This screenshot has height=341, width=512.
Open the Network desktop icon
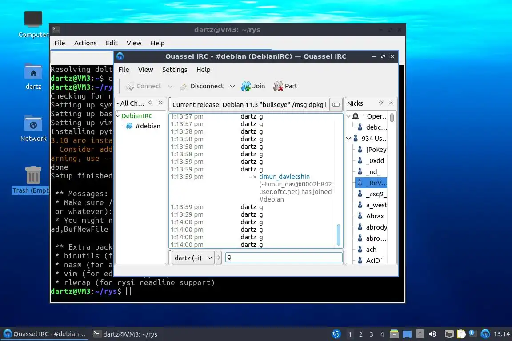click(33, 128)
